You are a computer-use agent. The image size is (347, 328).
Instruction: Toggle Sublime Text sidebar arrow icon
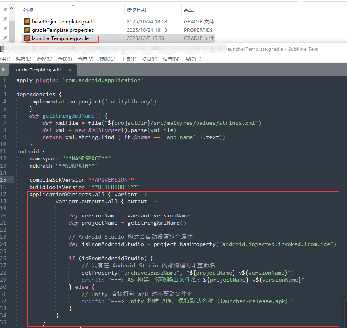pos(3,69)
